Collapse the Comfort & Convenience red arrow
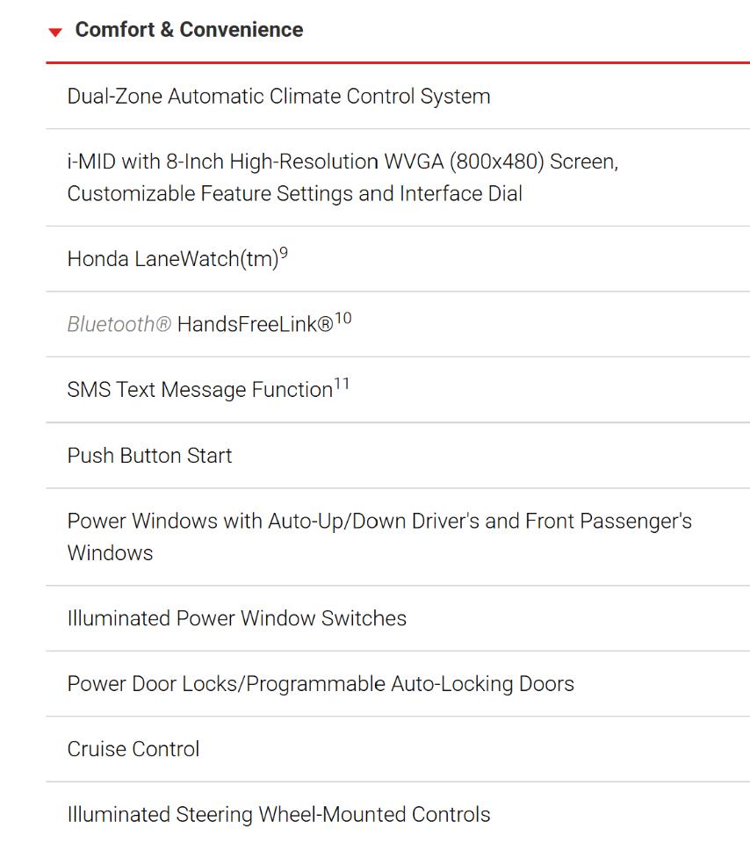The width and height of the screenshot is (750, 843). 55,32
